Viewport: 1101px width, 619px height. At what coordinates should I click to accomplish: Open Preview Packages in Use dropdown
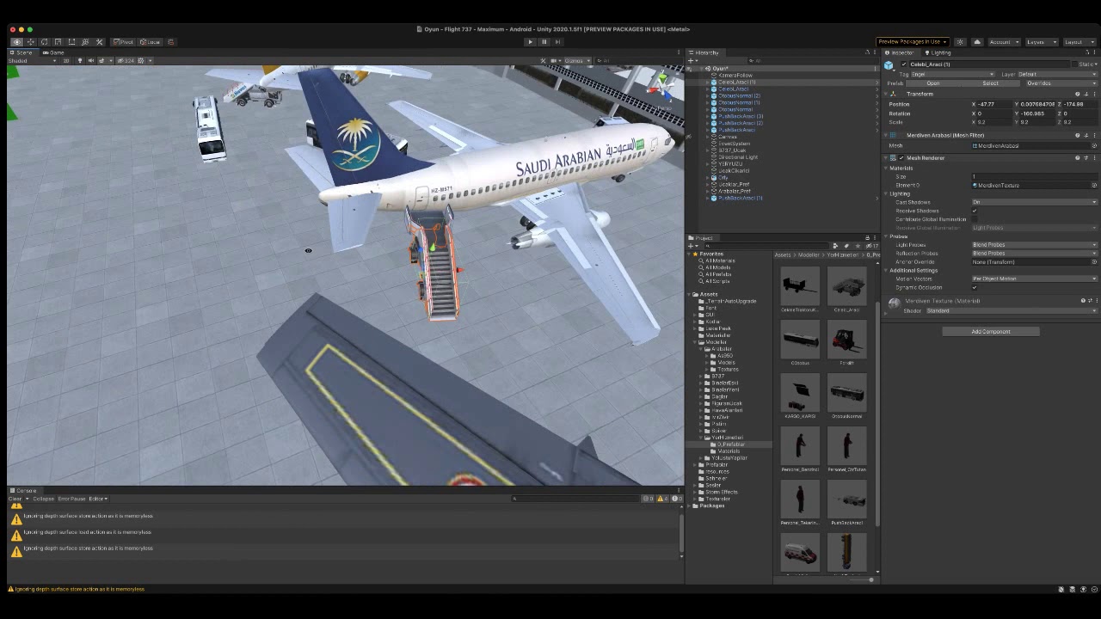point(913,42)
